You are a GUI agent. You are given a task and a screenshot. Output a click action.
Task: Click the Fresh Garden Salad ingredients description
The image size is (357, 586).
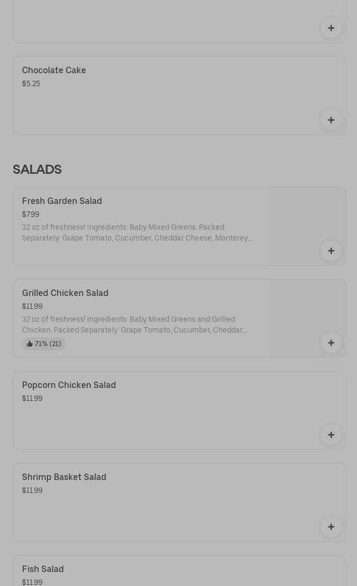(x=137, y=232)
